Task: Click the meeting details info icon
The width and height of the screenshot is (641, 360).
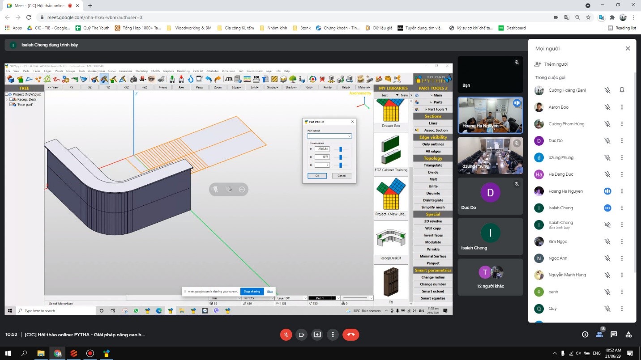Action: pos(585,335)
